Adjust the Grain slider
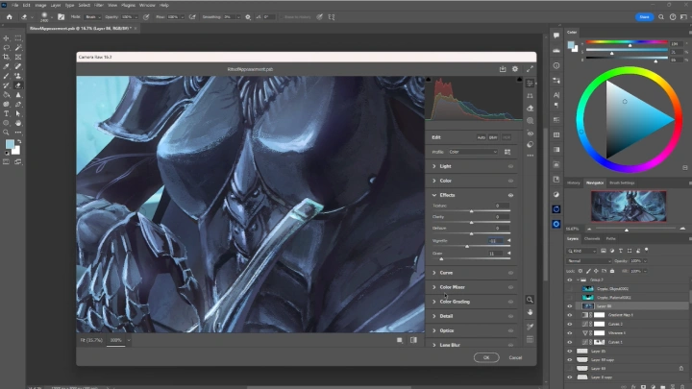Viewport: 692px width, 389px height. click(x=441, y=259)
